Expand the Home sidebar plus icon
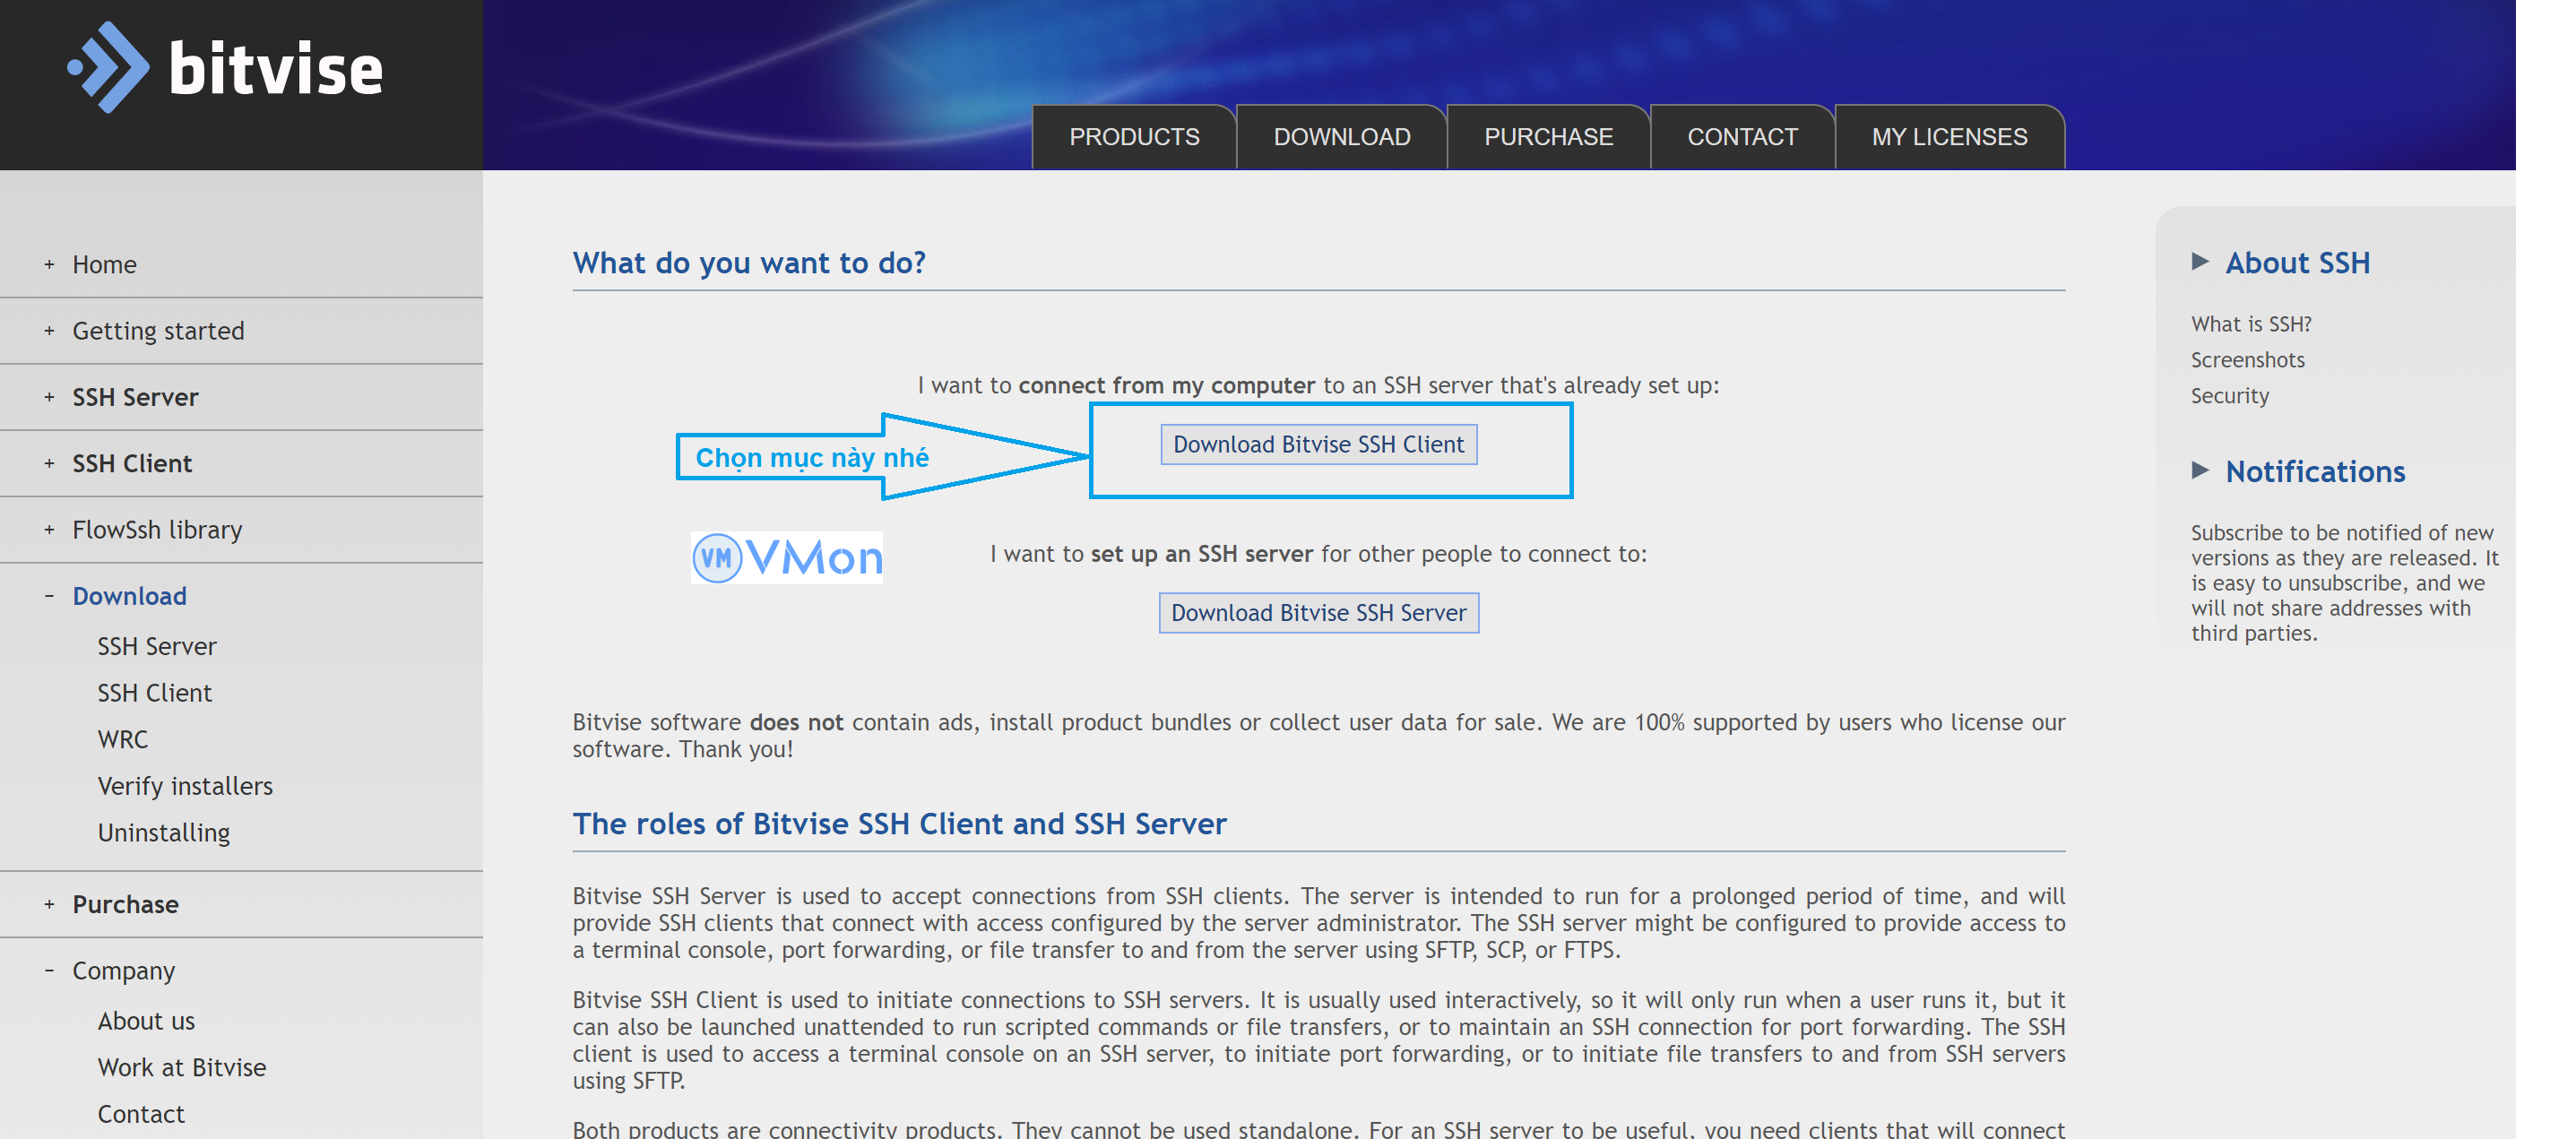 49,265
